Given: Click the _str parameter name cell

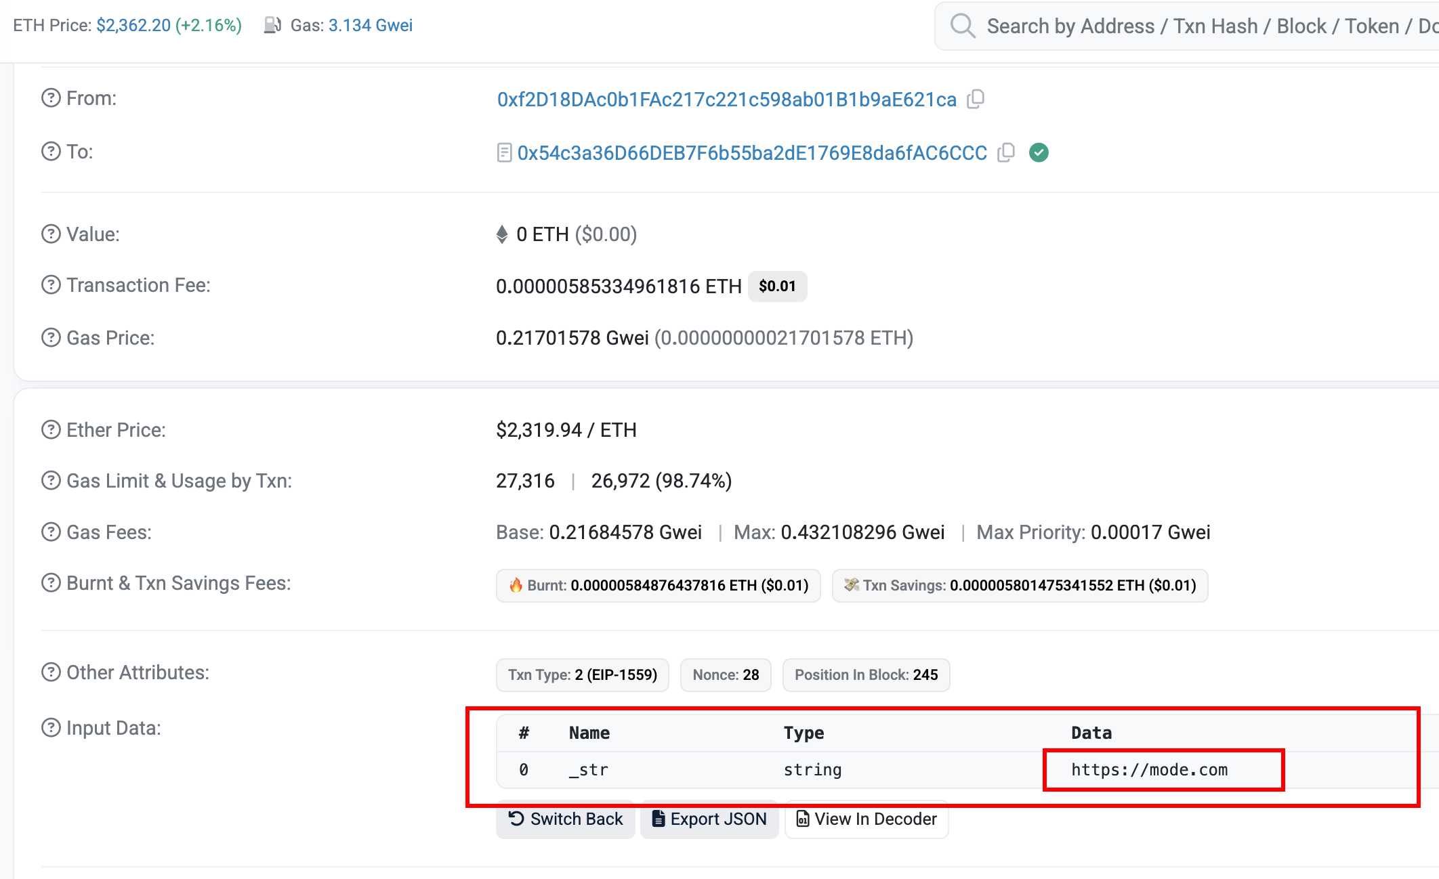Looking at the screenshot, I should (x=589, y=770).
